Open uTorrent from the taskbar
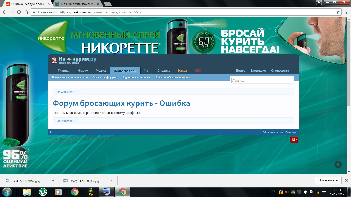This screenshot has height=197, width=351. 43,192
